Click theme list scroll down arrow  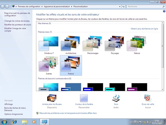coord(163,90)
